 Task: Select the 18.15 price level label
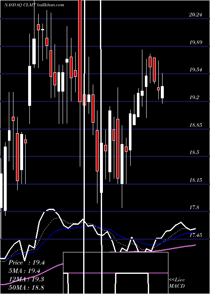click(196, 180)
